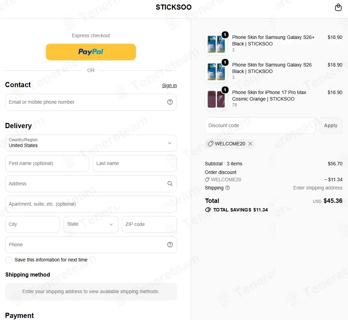Click the Apply discount button

pos(331,125)
